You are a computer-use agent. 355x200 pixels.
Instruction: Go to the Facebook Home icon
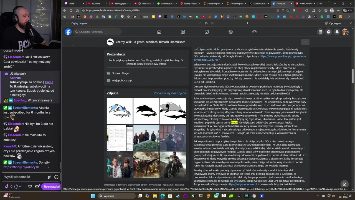click(x=159, y=32)
